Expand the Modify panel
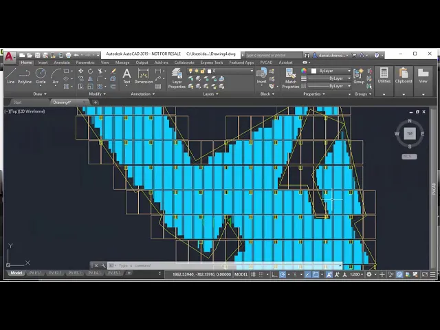Screen dimensions: 440x330 tap(98, 94)
